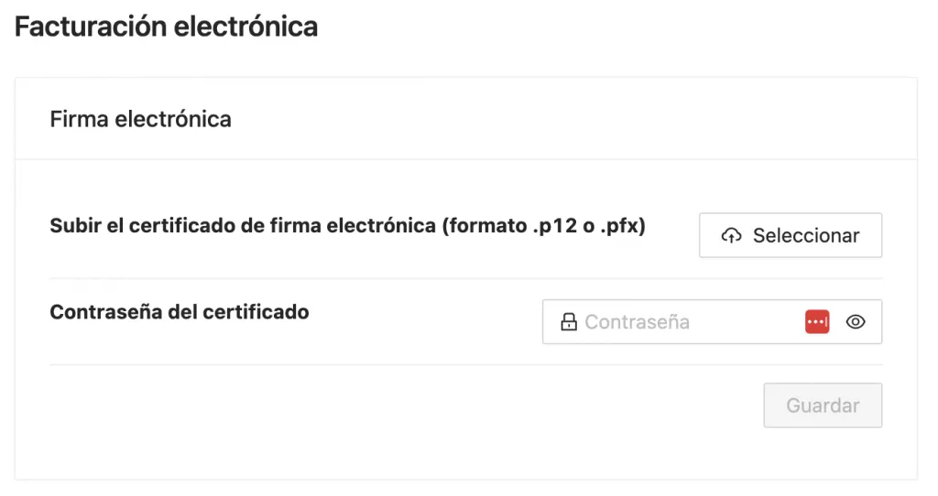
Task: Click the disabled Guardar button
Action: coord(823,405)
